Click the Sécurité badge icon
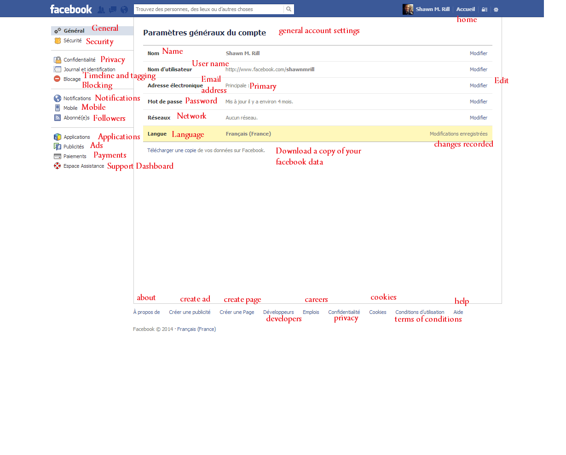The width and height of the screenshot is (566, 455). (x=58, y=40)
